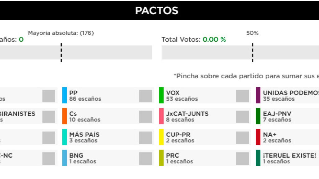Click the purple Unidas Podemos swatch
This screenshot has width=319, height=179.
pyautogui.click(x=258, y=95)
